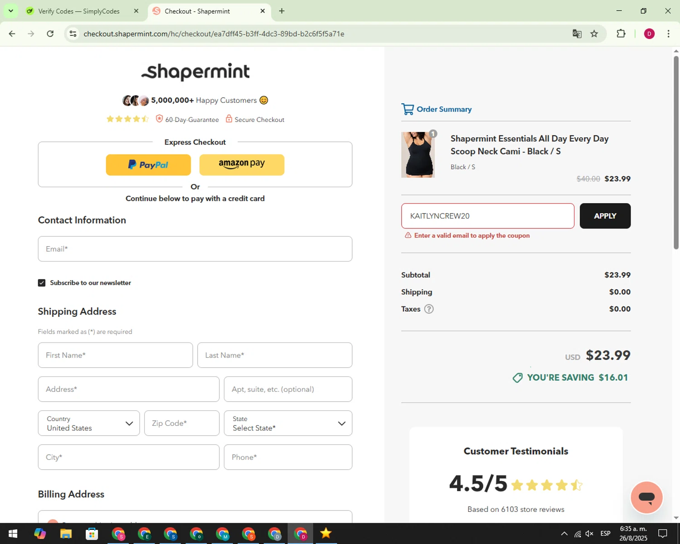This screenshot has width=680, height=544.
Task: Click the ESP language indicator
Action: tap(605, 534)
